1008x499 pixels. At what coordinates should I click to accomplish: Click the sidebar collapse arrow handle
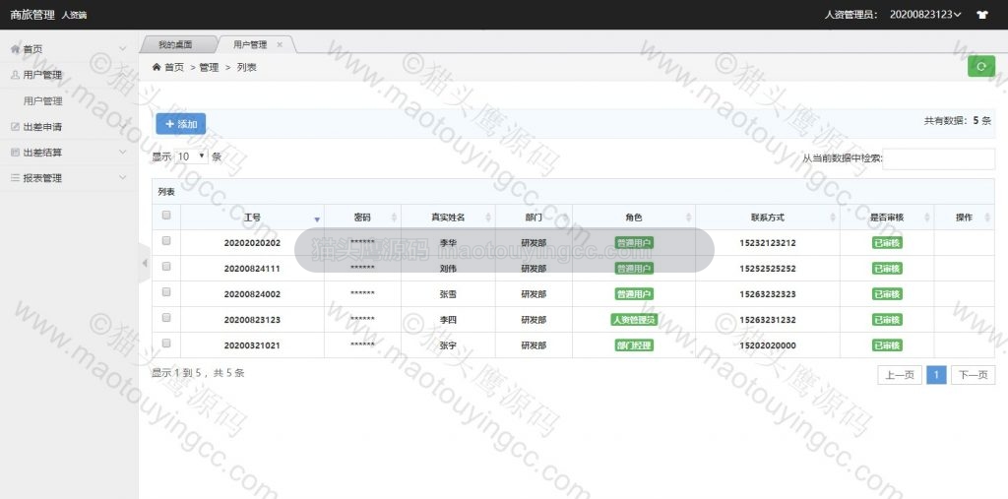coord(145,263)
